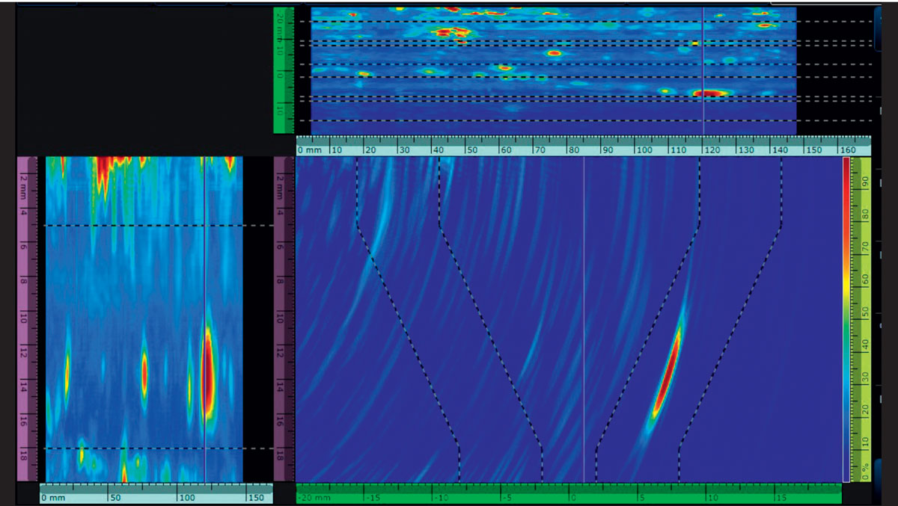Select the upper dashed gate line in the left B-scan
898x506 pixels.
coord(150,225)
